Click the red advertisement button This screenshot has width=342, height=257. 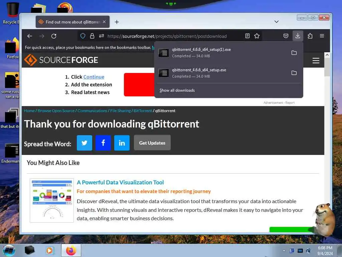click(x=139, y=85)
